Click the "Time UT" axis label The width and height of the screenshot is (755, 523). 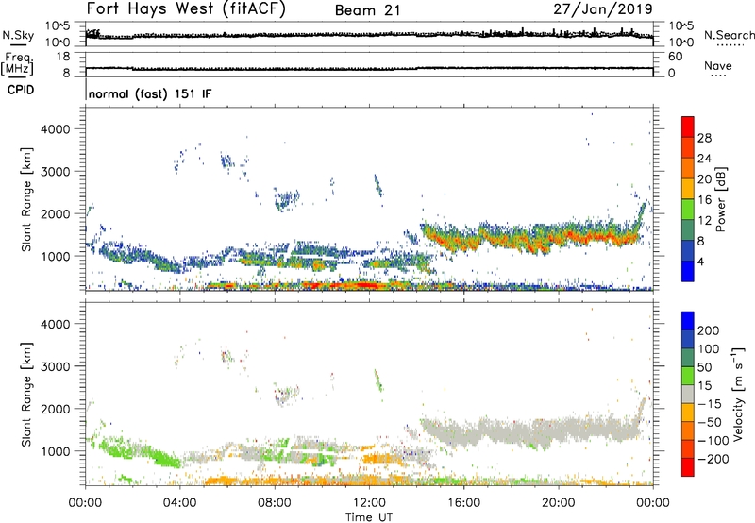[369, 517]
